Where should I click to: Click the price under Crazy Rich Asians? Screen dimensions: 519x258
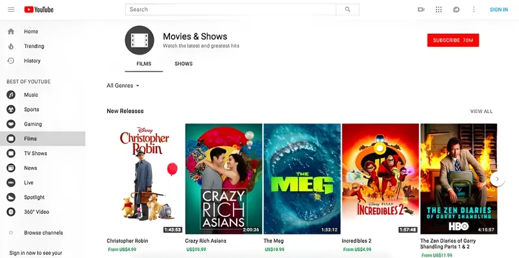(x=196, y=250)
